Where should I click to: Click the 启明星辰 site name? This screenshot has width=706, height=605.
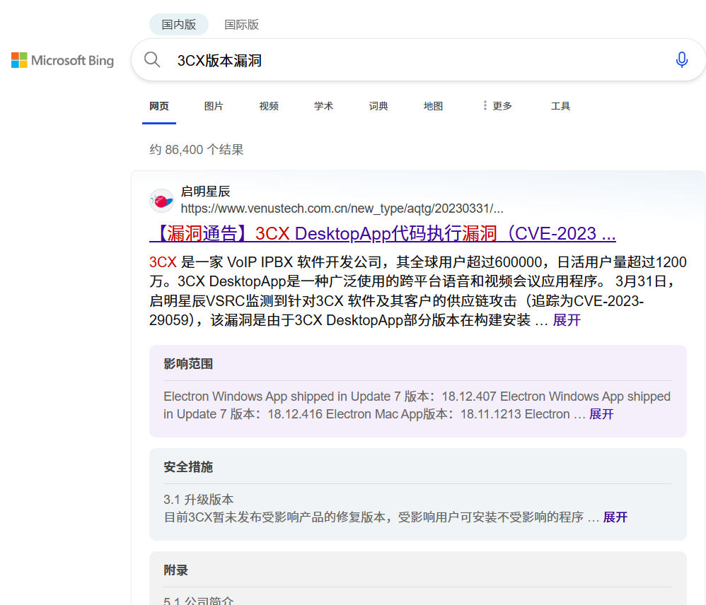pos(206,192)
